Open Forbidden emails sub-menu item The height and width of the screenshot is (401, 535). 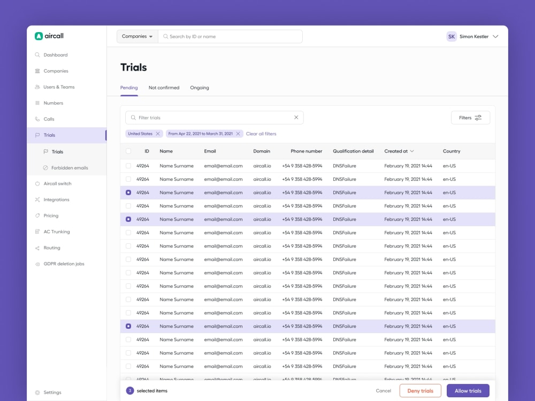[x=66, y=168]
